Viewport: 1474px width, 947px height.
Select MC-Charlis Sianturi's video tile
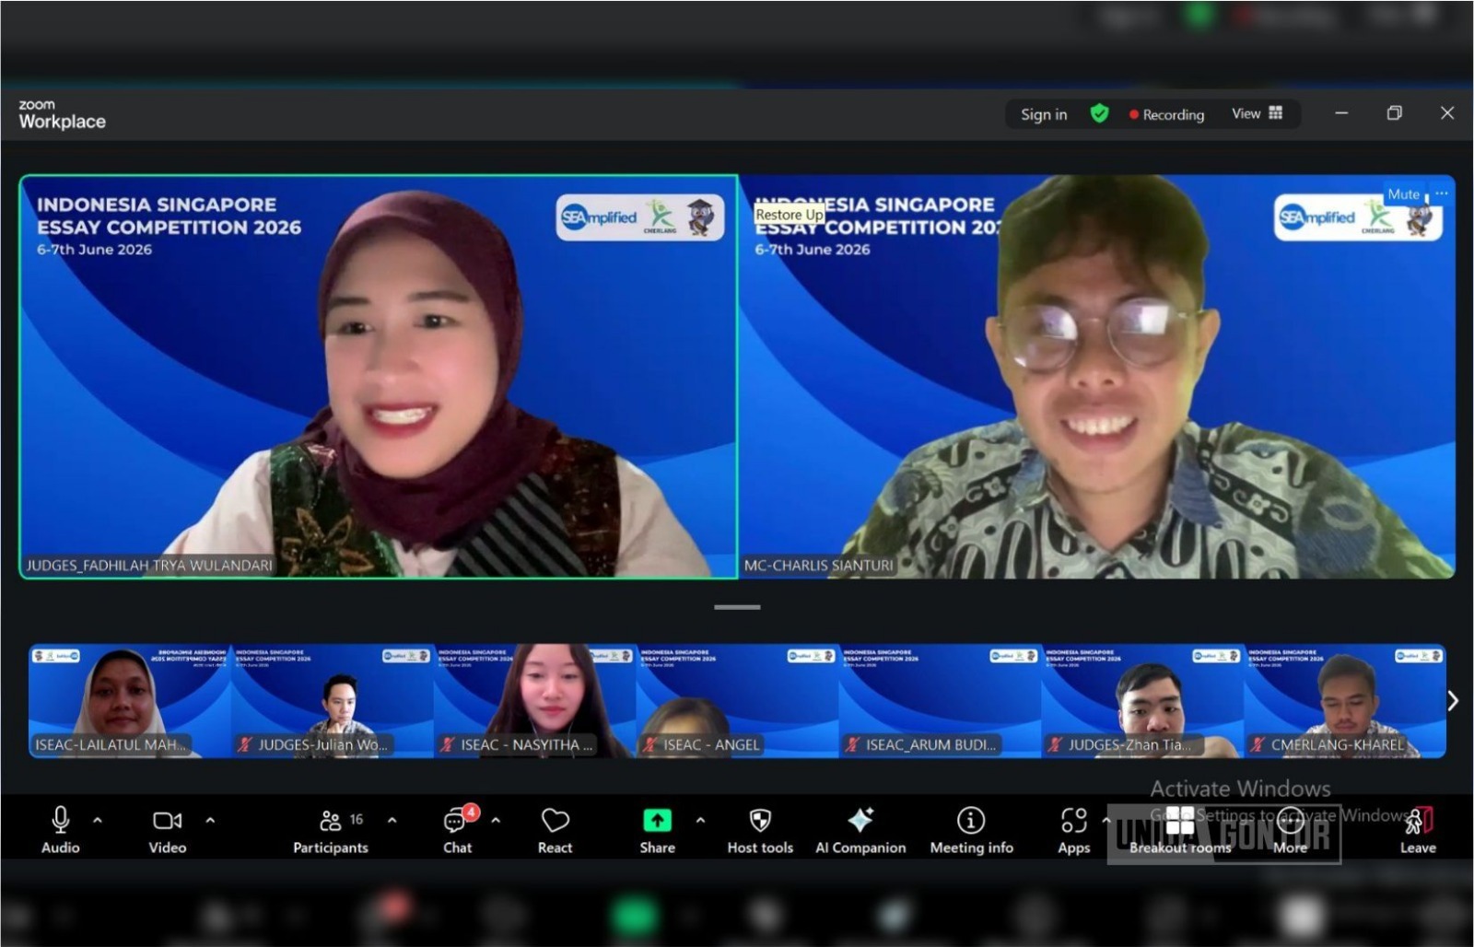1097,377
